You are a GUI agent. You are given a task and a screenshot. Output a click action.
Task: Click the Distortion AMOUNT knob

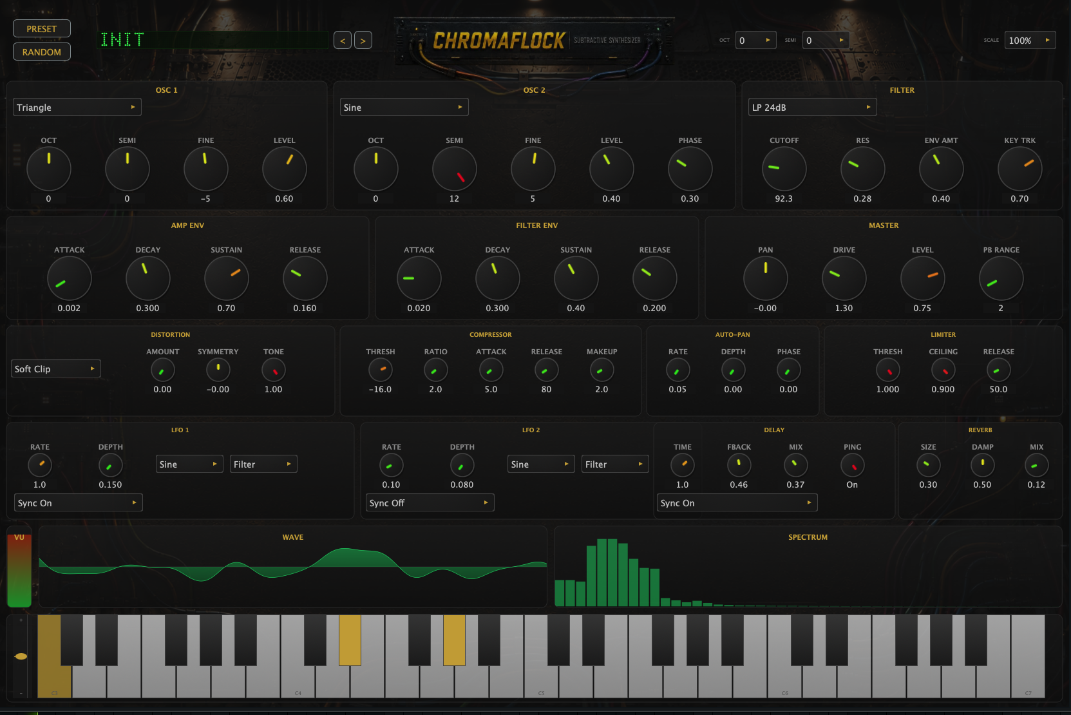coord(163,370)
